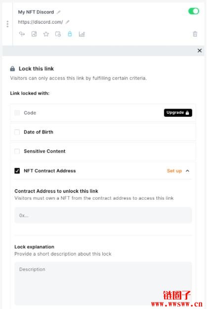Click the star prioritize icon

(46, 34)
